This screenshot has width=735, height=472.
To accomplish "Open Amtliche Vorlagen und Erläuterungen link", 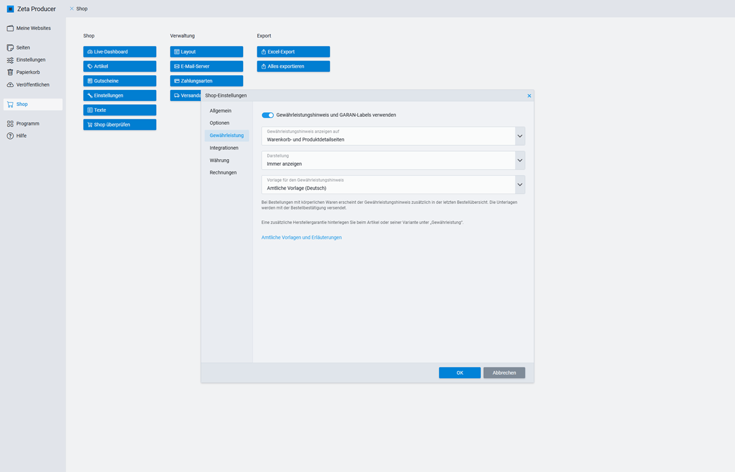I will click(301, 238).
